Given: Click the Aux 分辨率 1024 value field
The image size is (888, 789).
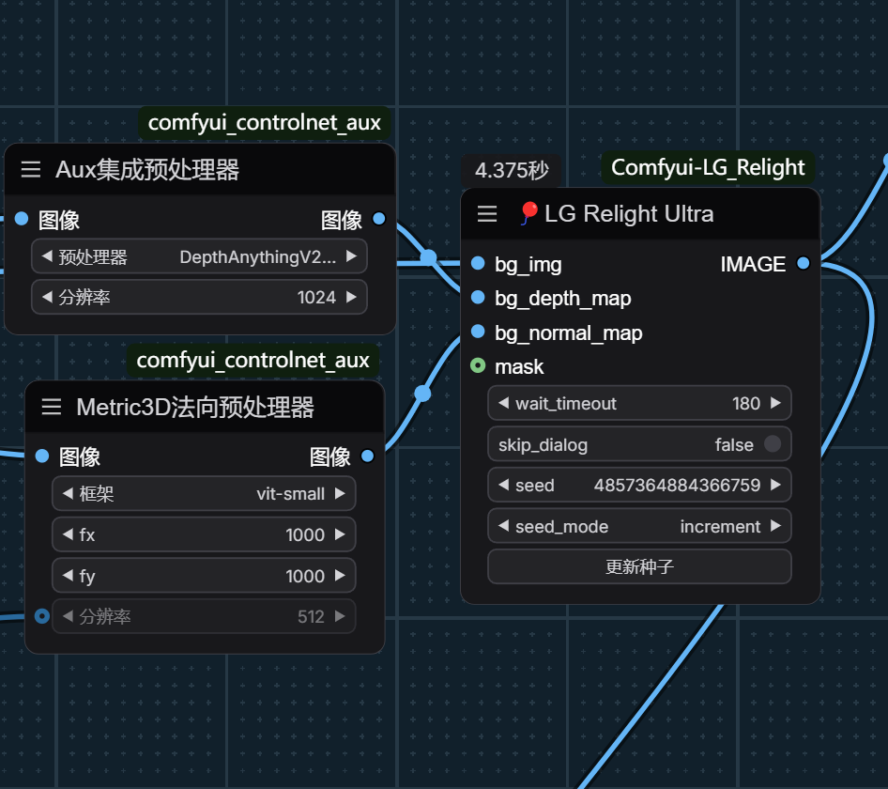Looking at the screenshot, I should [x=199, y=297].
